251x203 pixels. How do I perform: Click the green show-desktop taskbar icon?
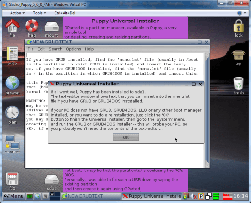pos(30,196)
